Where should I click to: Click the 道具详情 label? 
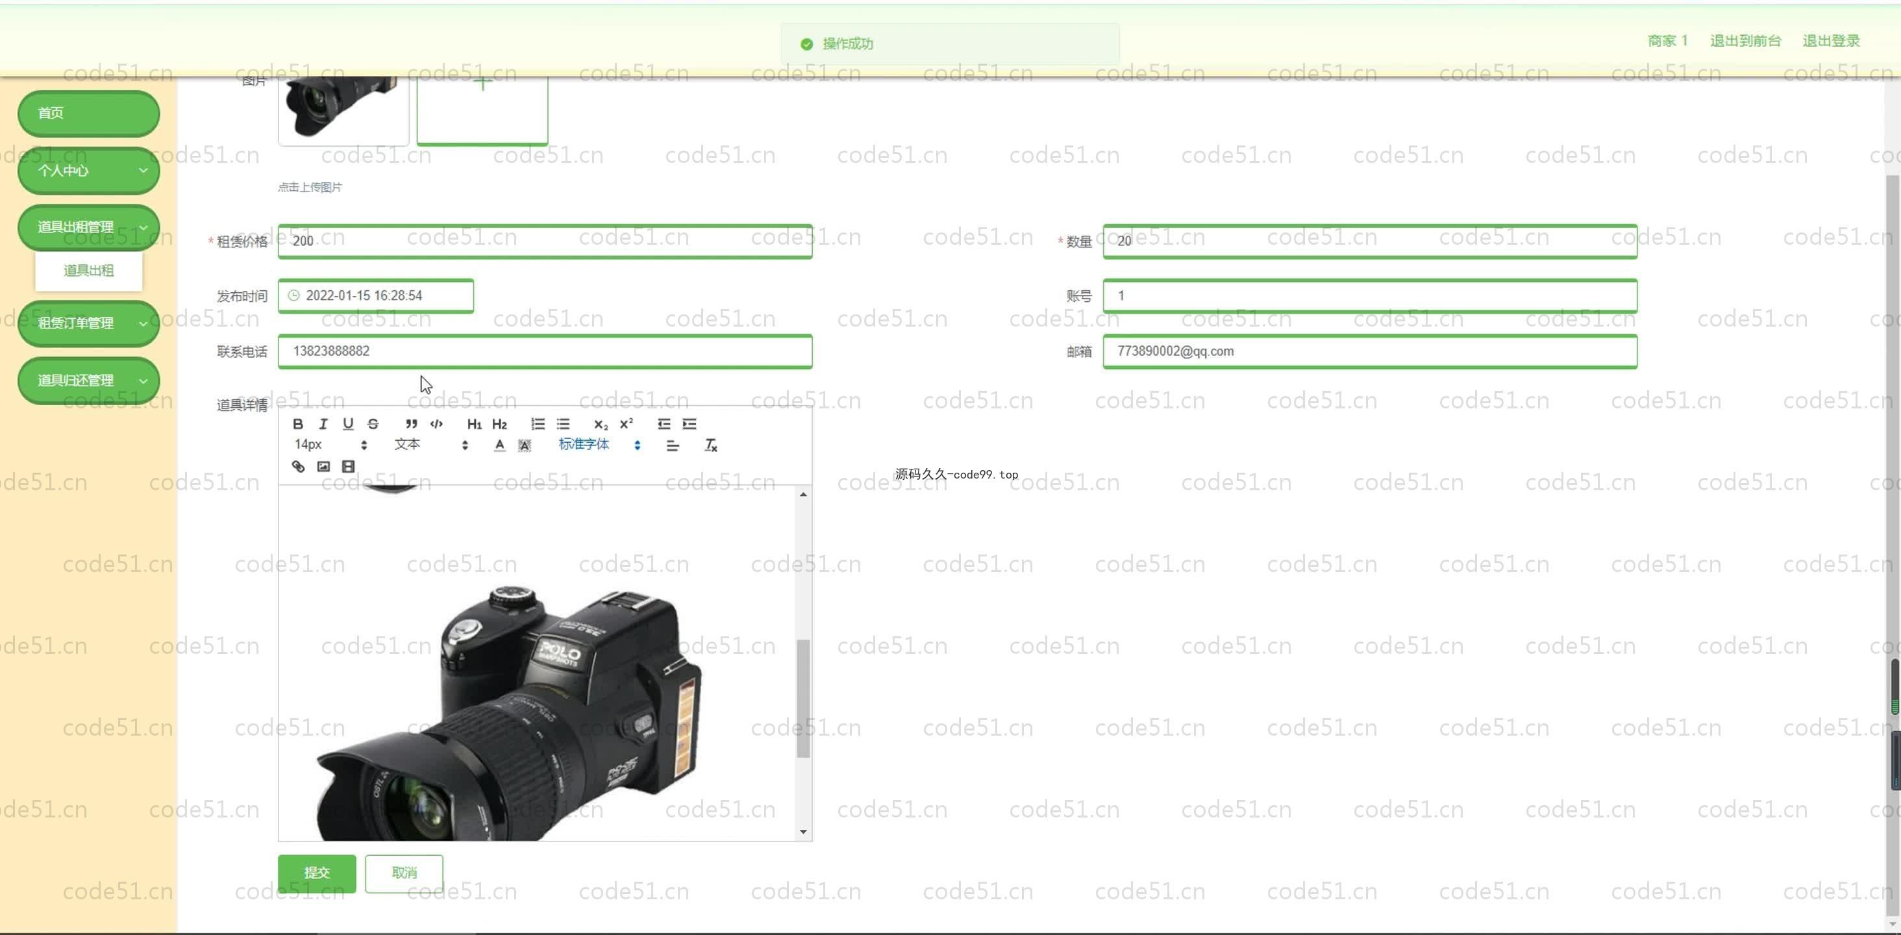click(x=242, y=405)
